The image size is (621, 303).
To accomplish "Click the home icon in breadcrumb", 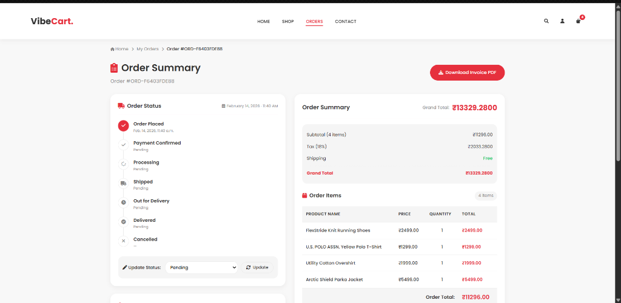I will (x=112, y=49).
